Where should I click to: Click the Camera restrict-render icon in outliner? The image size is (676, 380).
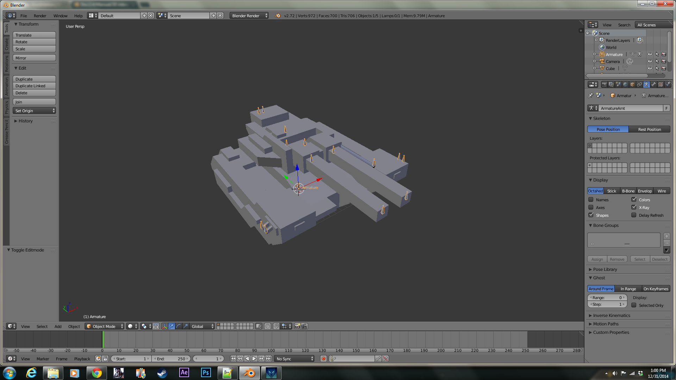pyautogui.click(x=664, y=61)
